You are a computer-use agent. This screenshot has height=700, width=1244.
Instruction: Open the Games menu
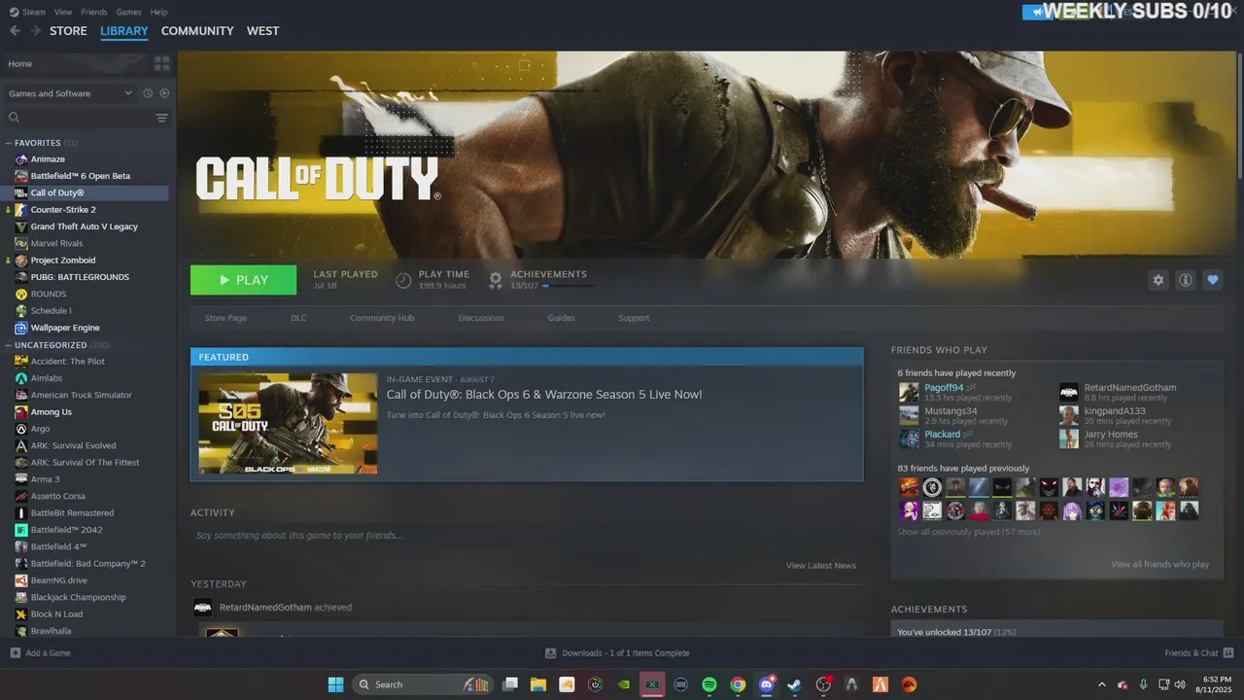coord(128,12)
